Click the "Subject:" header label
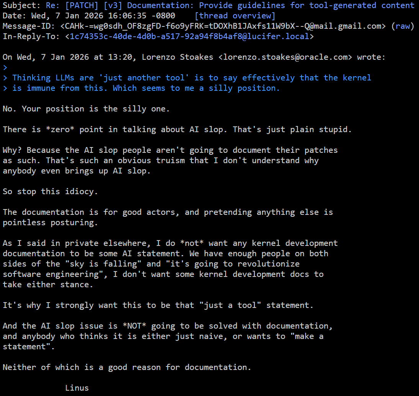Screen dimensions: 419x396 (x=21, y=5)
